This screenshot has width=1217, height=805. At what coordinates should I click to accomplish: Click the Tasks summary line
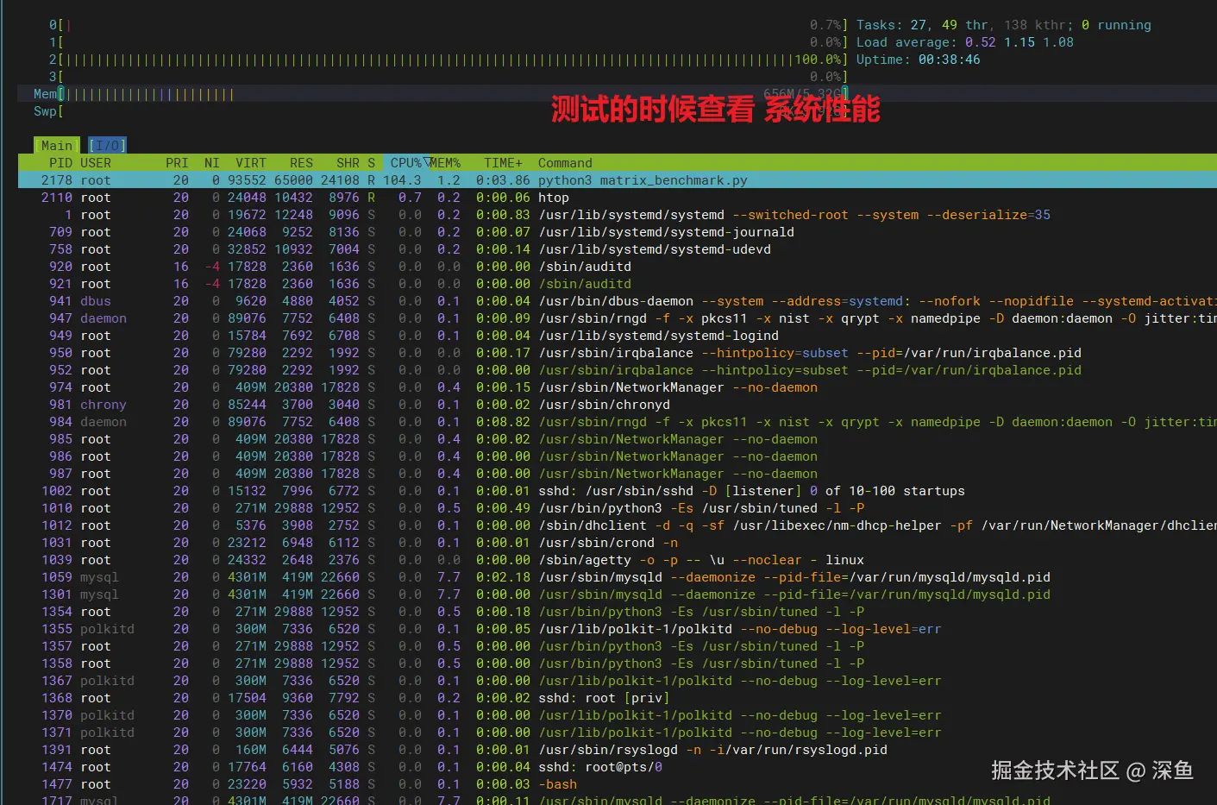click(1003, 25)
